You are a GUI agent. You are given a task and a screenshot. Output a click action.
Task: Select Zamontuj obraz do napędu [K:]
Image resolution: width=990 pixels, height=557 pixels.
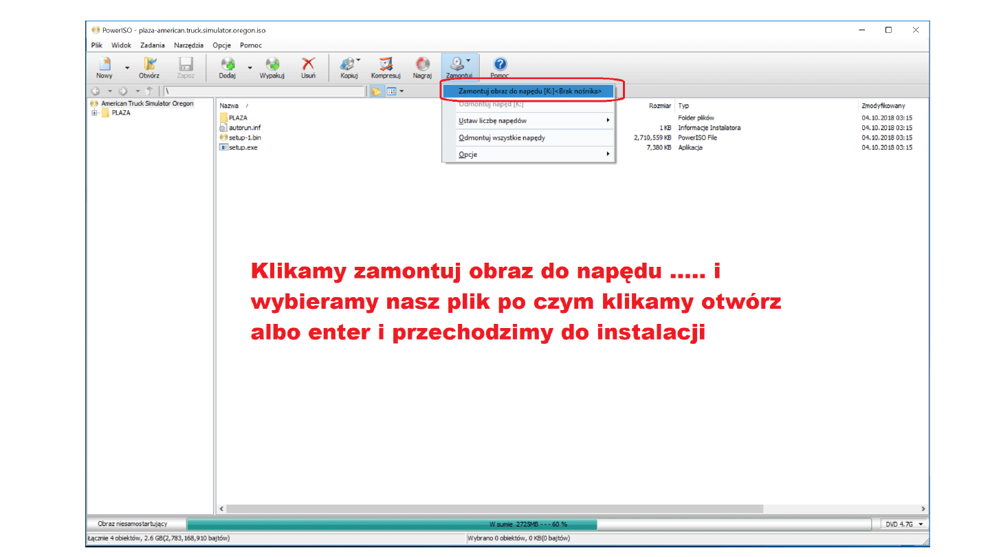coord(529,91)
